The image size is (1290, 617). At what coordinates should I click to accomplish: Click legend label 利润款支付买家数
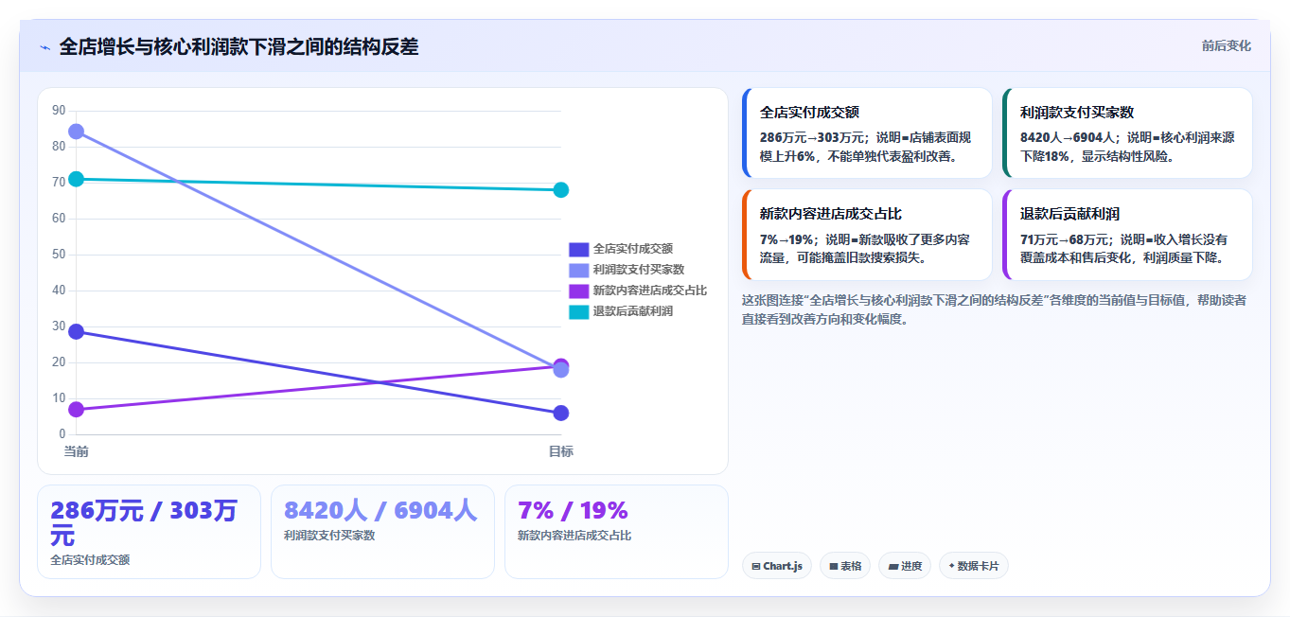(x=638, y=270)
